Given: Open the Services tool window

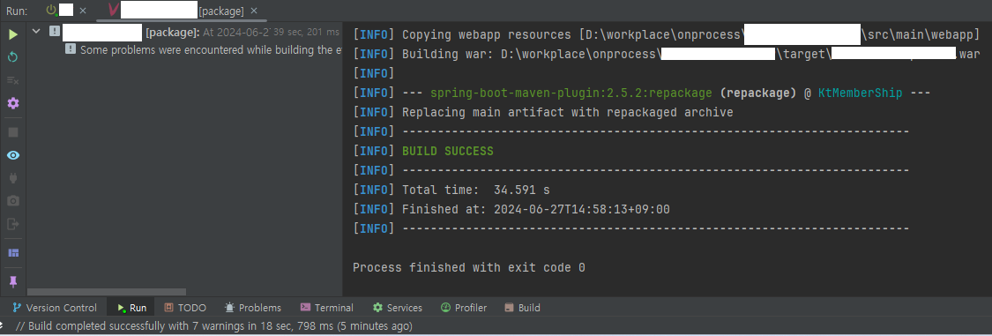Looking at the screenshot, I should 398,308.
